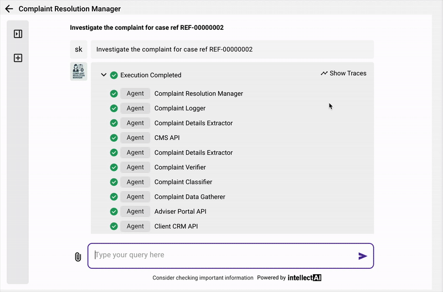Click the sk user avatar badge
The width and height of the screenshot is (443, 292).
(79, 49)
